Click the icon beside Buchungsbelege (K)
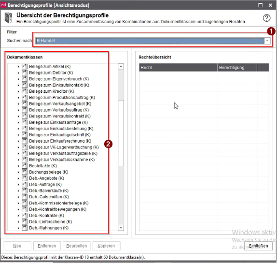 coord(25,172)
